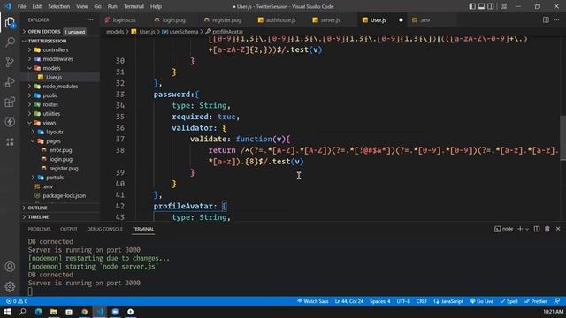Open the Accounts icon in activity bar
Screen dimensions: 566x318
pos(10,267)
